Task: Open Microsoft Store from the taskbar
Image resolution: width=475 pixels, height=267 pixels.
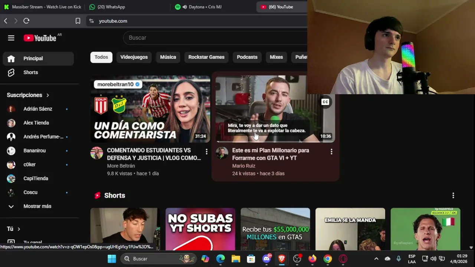Action: tap(251, 258)
